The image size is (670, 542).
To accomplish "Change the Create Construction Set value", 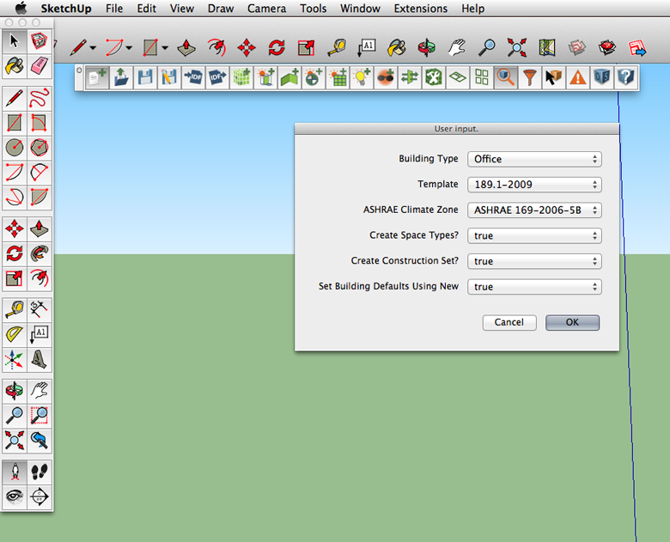I will (533, 261).
